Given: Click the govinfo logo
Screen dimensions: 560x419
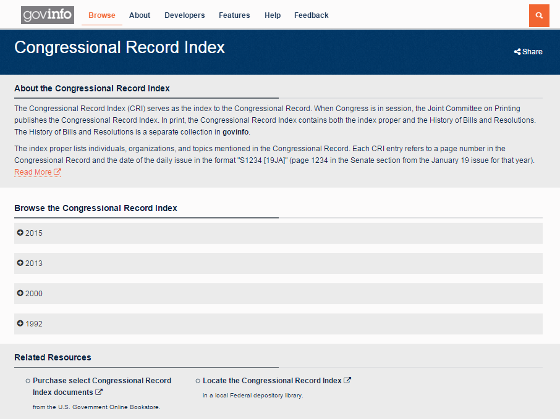Looking at the screenshot, I should pyautogui.click(x=47, y=15).
